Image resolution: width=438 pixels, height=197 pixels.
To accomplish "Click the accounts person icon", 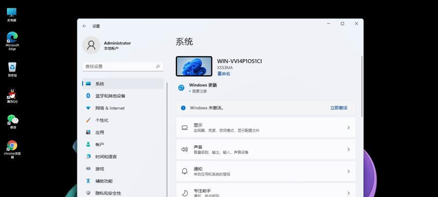I will coord(88,144).
